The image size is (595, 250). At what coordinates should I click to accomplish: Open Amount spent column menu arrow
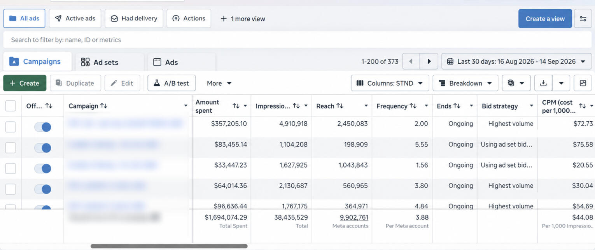[245, 106]
